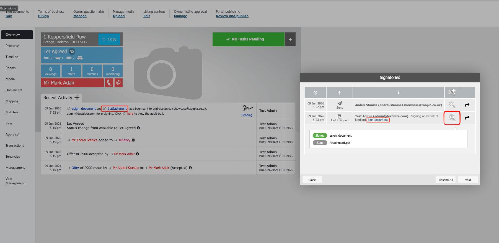Click 'here' to view the audit trail
This screenshot has height=243, width=499.
[130, 114]
